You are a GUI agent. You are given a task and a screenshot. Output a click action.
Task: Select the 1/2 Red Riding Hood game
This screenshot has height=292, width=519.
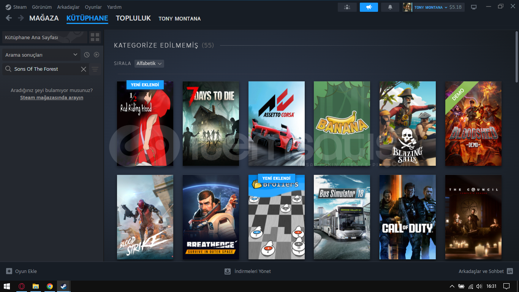145,123
